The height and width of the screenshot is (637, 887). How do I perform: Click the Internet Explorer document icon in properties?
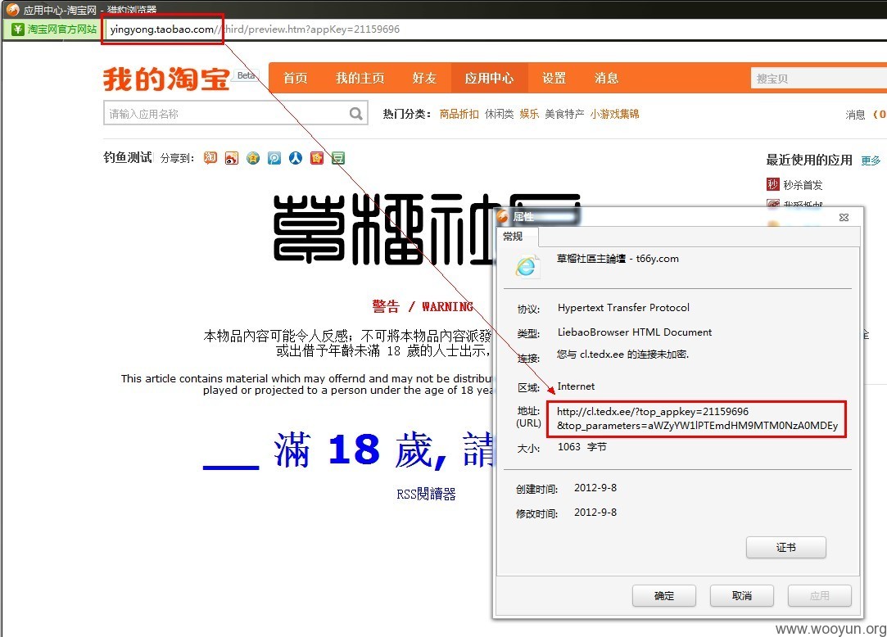click(526, 265)
